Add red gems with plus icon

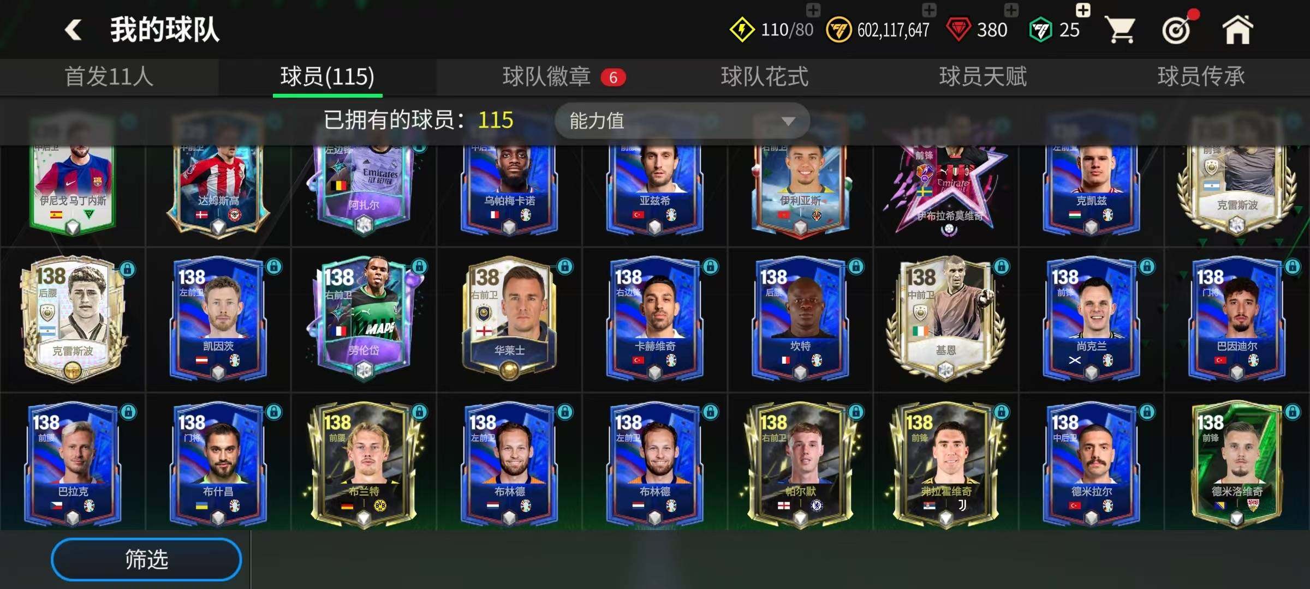click(x=1011, y=9)
